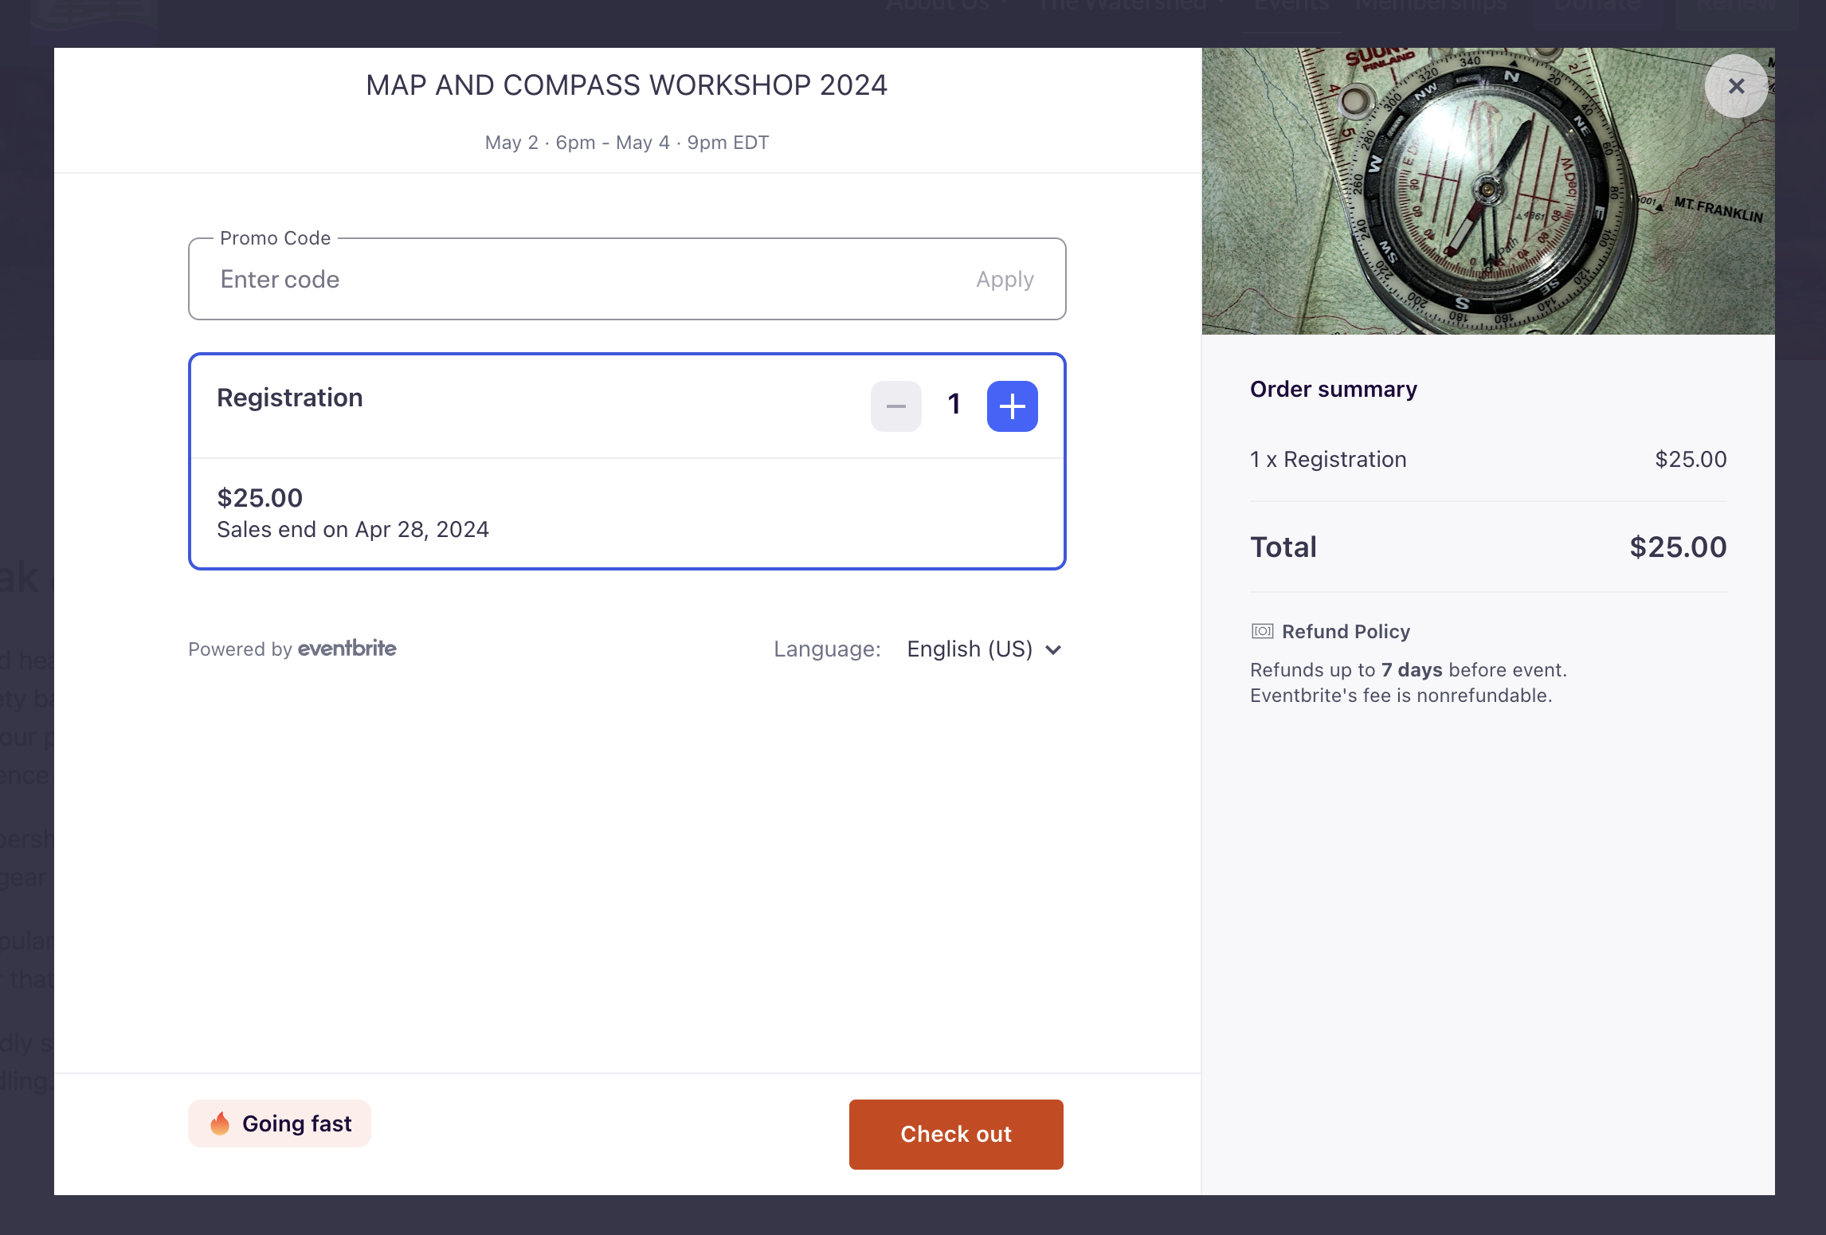Decrease the Registration quantity with the minus icon

[x=895, y=406]
